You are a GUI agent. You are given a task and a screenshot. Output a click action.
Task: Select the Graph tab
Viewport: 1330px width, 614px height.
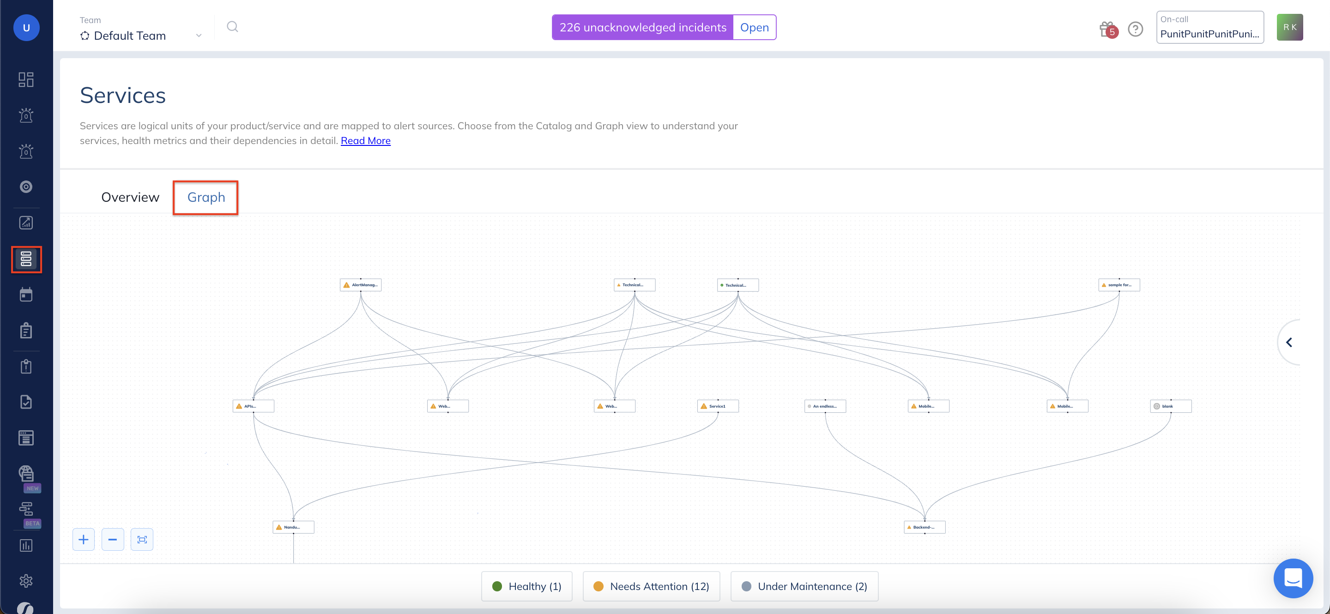pos(206,197)
